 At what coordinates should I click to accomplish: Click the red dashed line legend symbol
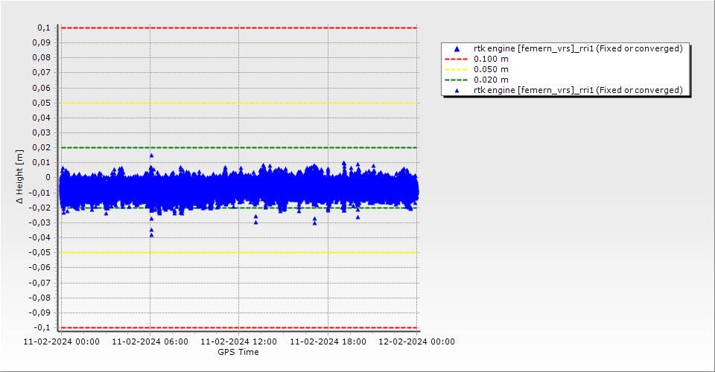tap(457, 59)
